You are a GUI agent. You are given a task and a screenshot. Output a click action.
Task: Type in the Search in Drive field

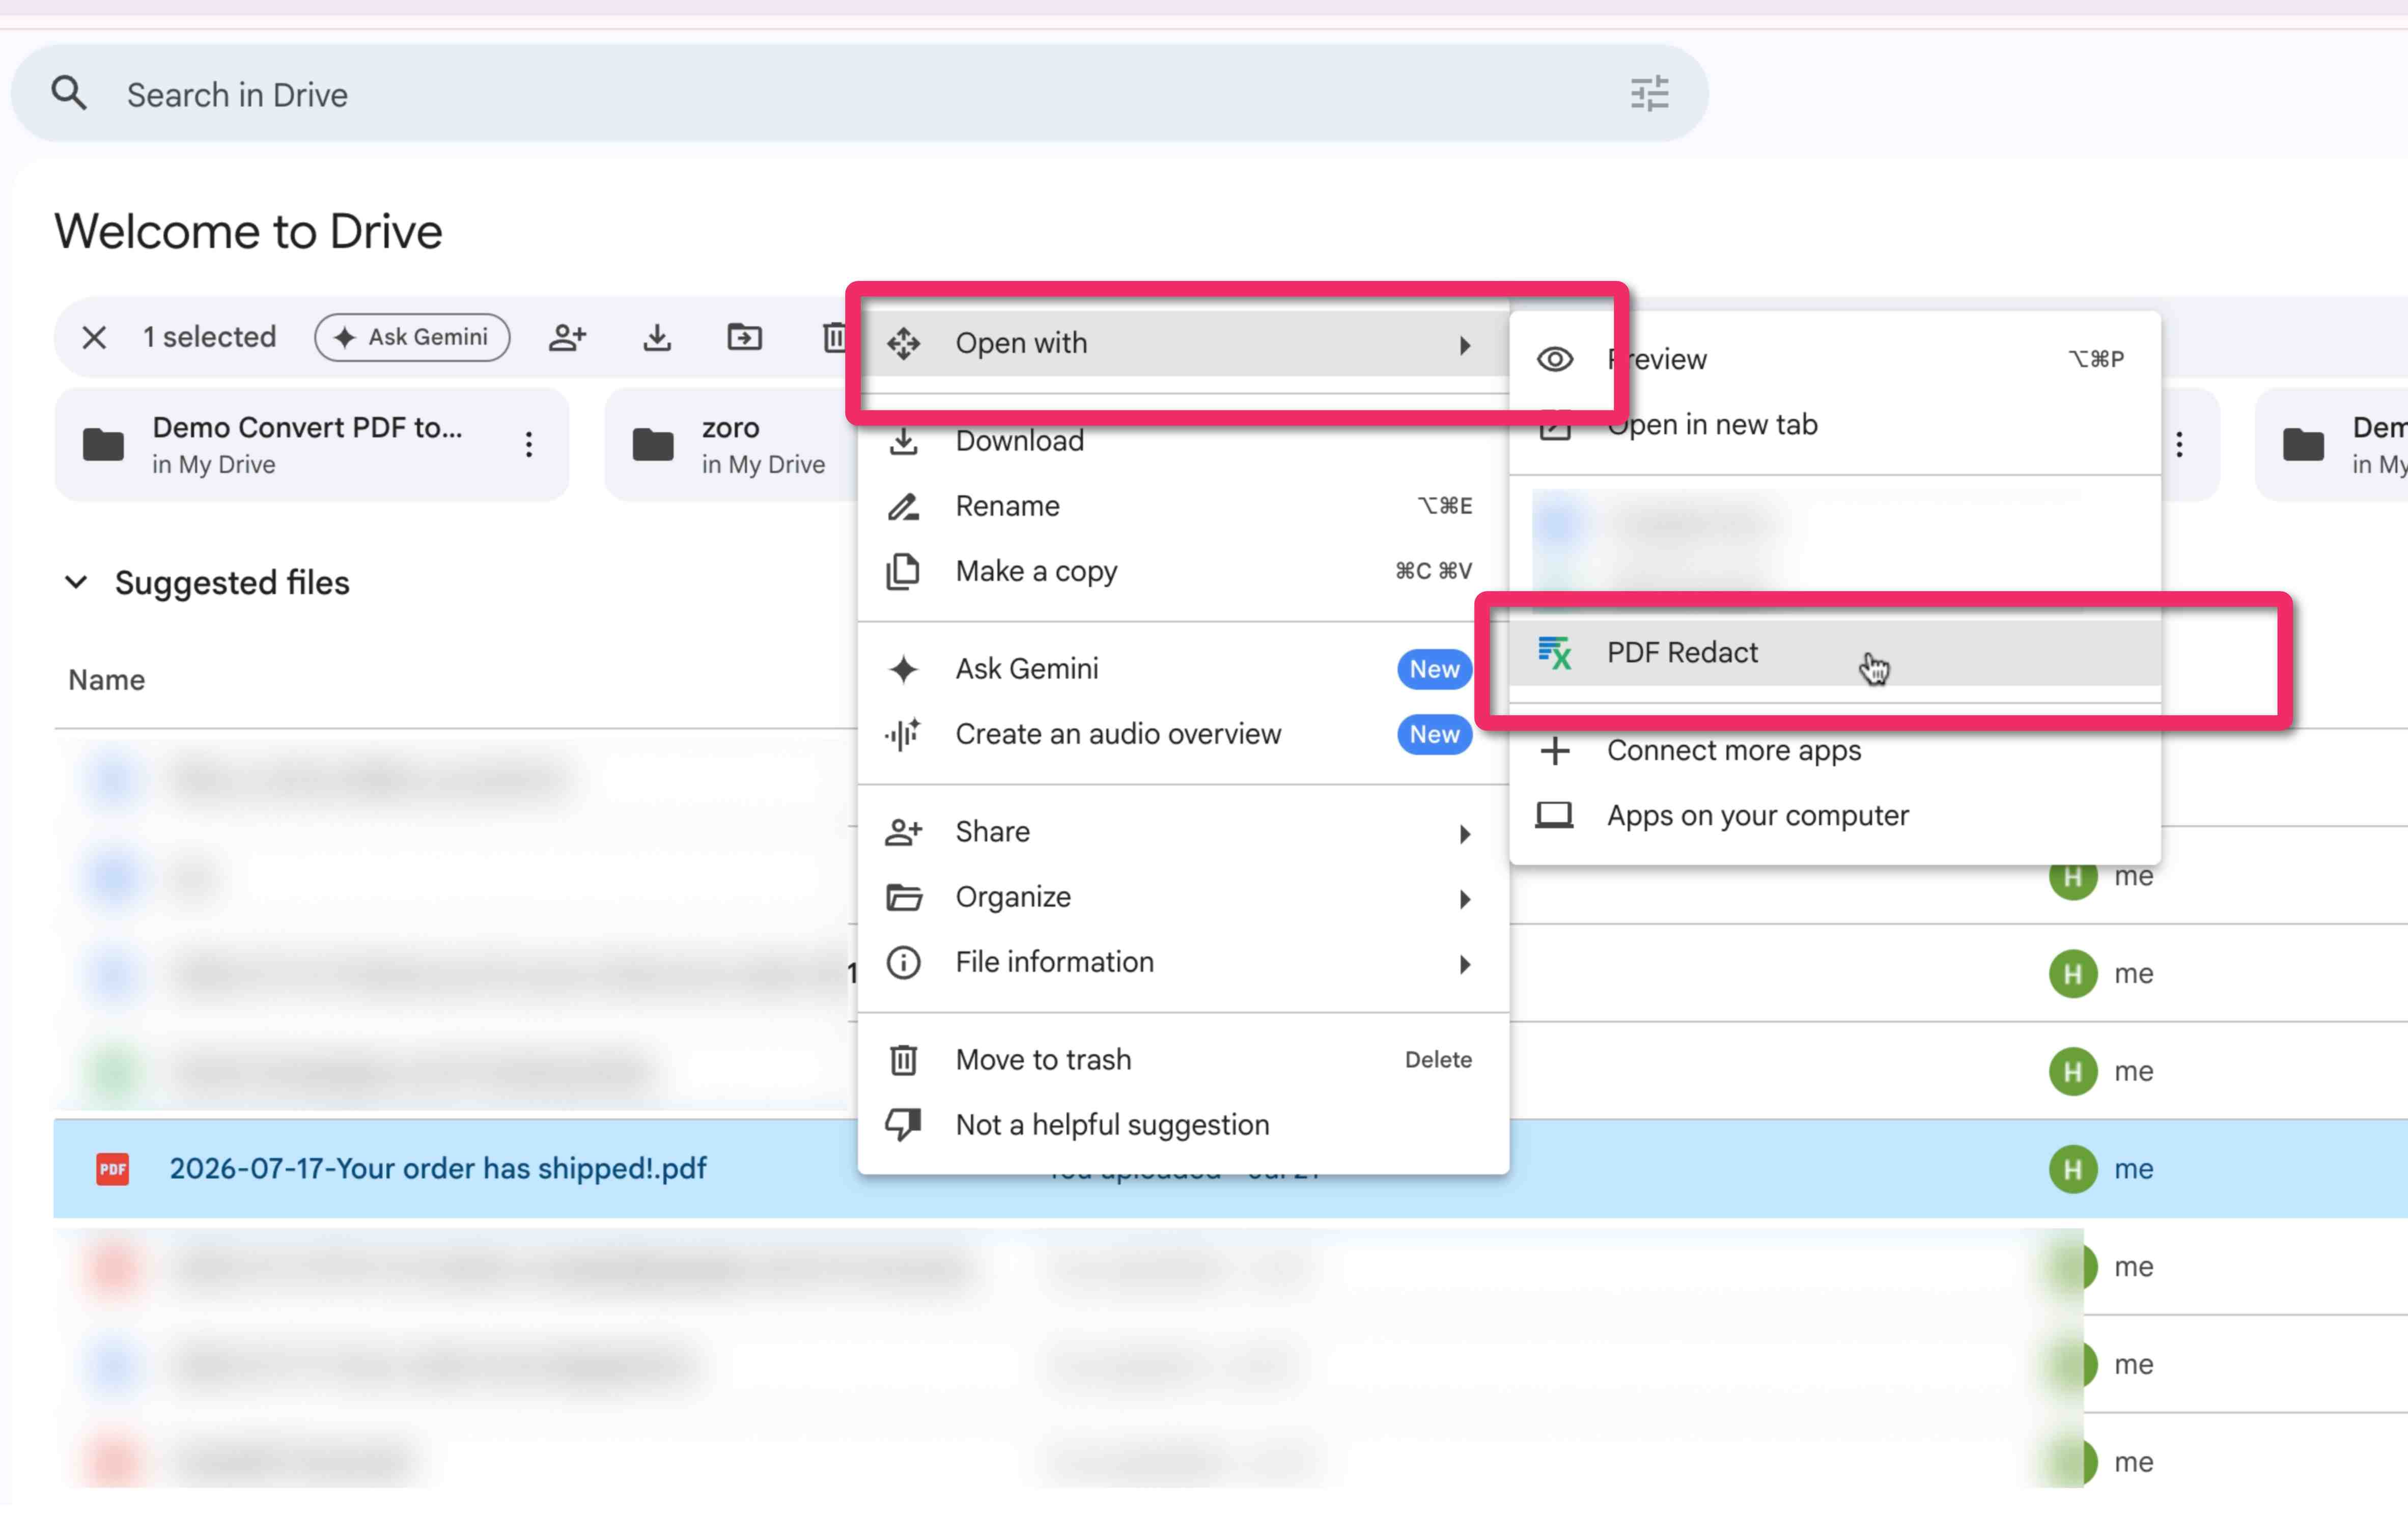click(860, 94)
